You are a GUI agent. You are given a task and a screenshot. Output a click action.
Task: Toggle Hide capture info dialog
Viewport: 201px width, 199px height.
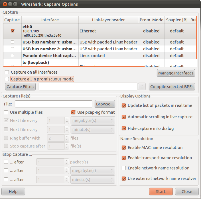[124, 128]
